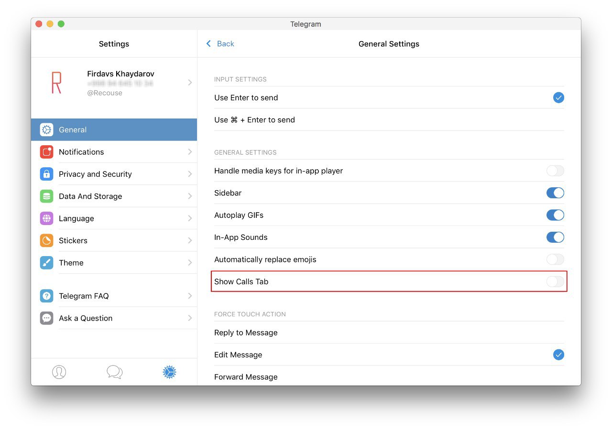
Task: Click chevron on Data And Storage row
Action: tap(190, 196)
